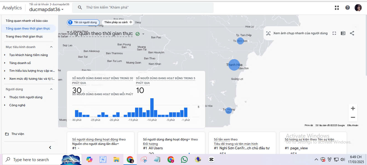Select Trang theo thời gian thực
Viewport: 367px width, 165px height.
24,36
